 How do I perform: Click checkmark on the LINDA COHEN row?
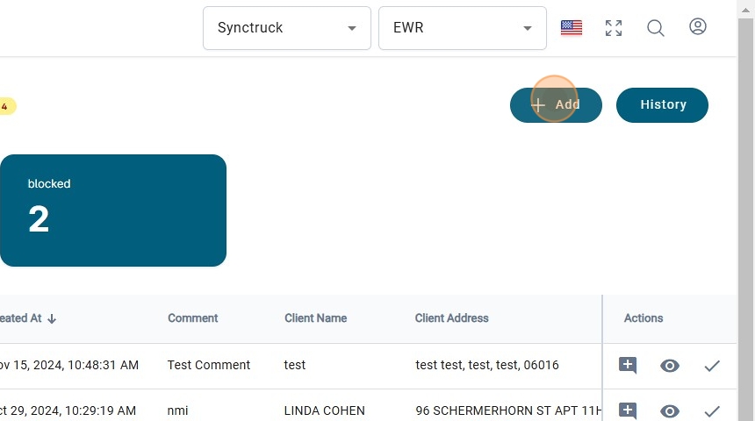coord(712,410)
